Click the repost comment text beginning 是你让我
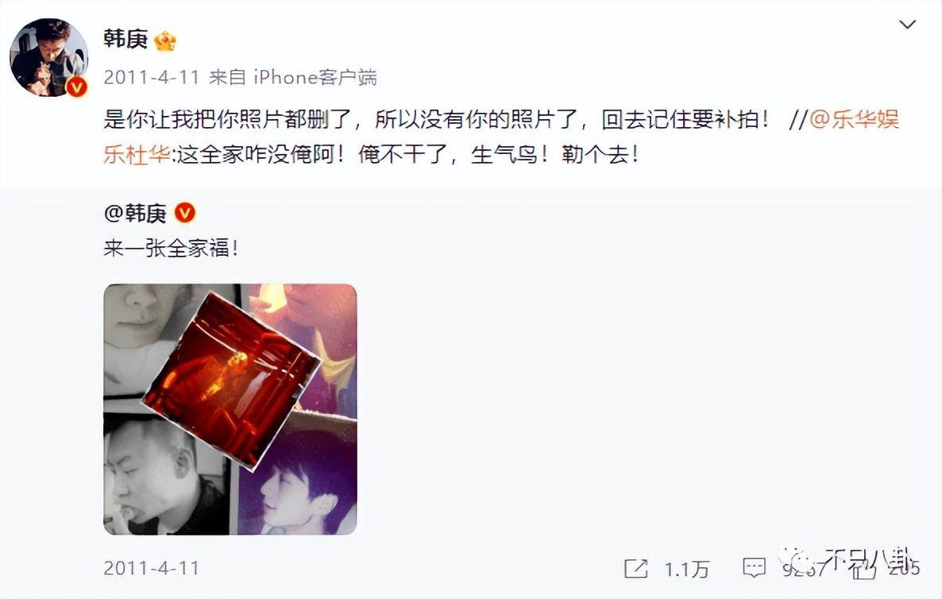 point(437,119)
